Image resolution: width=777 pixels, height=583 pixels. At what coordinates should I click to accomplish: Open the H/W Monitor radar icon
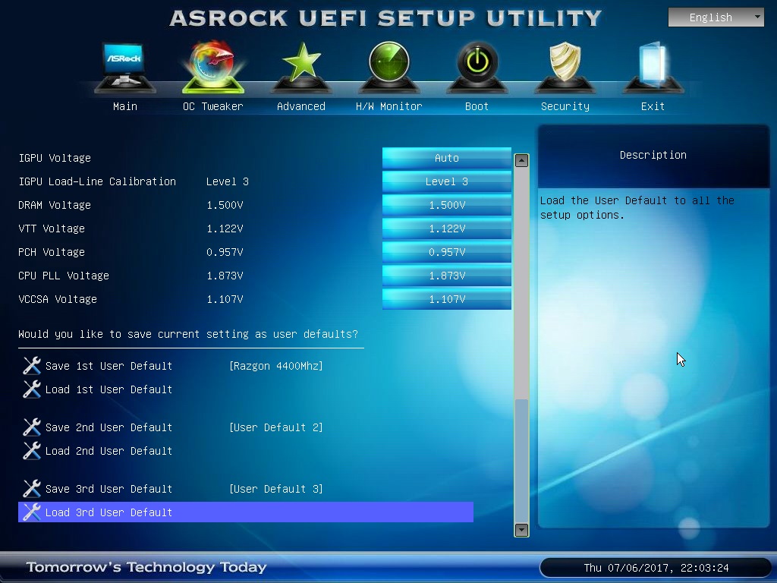(389, 67)
